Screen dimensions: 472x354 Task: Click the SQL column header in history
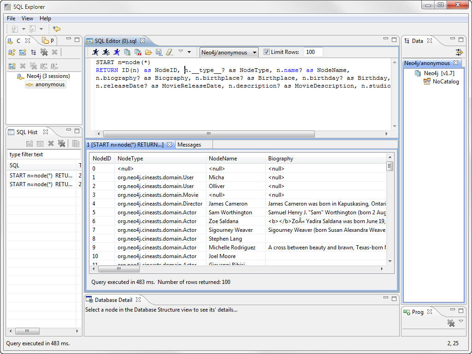tap(41, 165)
